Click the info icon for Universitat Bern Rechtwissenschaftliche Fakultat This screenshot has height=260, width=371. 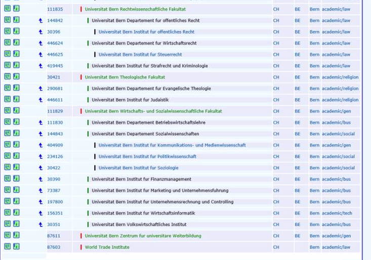point(16,9)
